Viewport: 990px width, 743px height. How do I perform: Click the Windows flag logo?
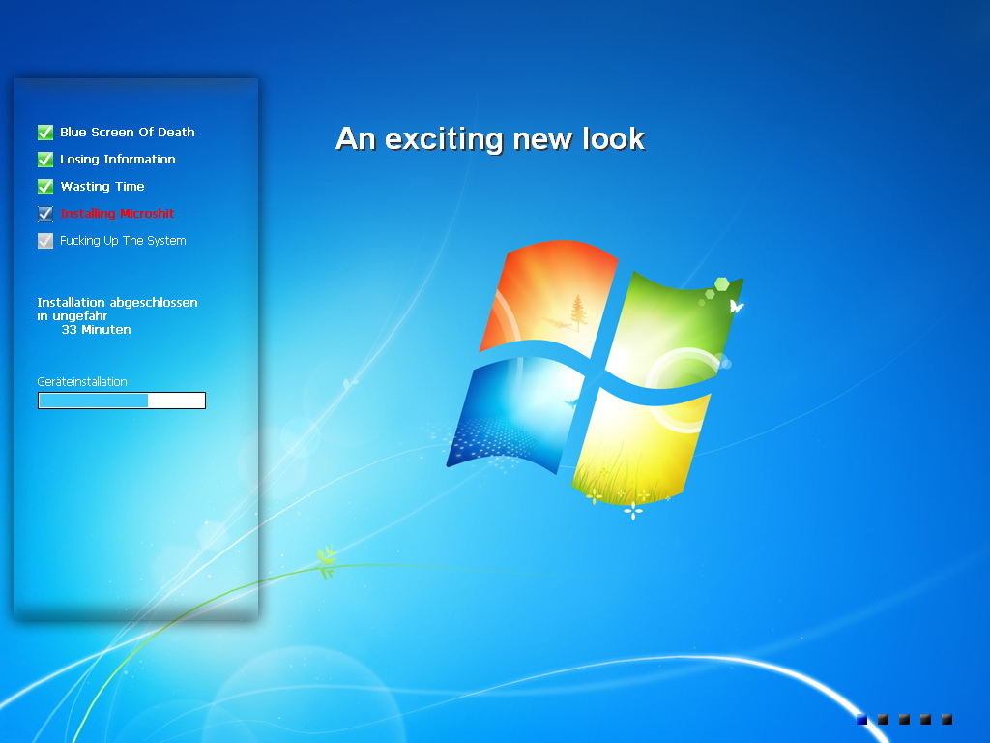[595, 379]
